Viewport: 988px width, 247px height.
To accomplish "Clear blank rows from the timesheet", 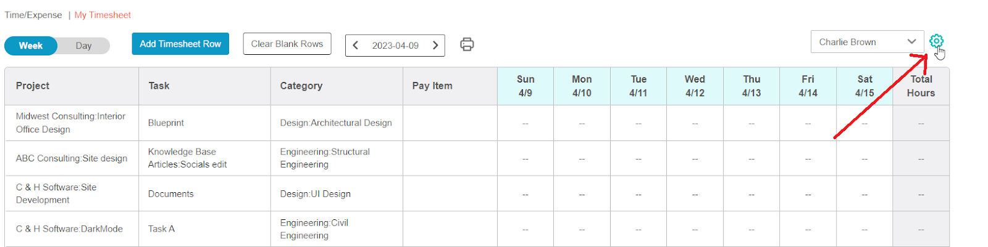I will coord(287,44).
